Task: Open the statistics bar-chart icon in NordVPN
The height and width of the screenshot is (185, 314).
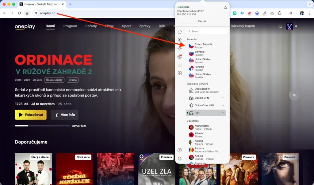Action: point(180,65)
